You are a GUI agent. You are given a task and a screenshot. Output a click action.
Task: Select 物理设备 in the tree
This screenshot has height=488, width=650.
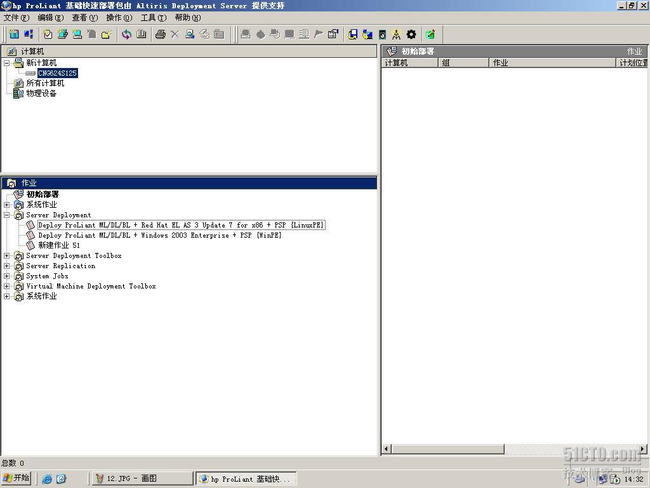pos(41,93)
